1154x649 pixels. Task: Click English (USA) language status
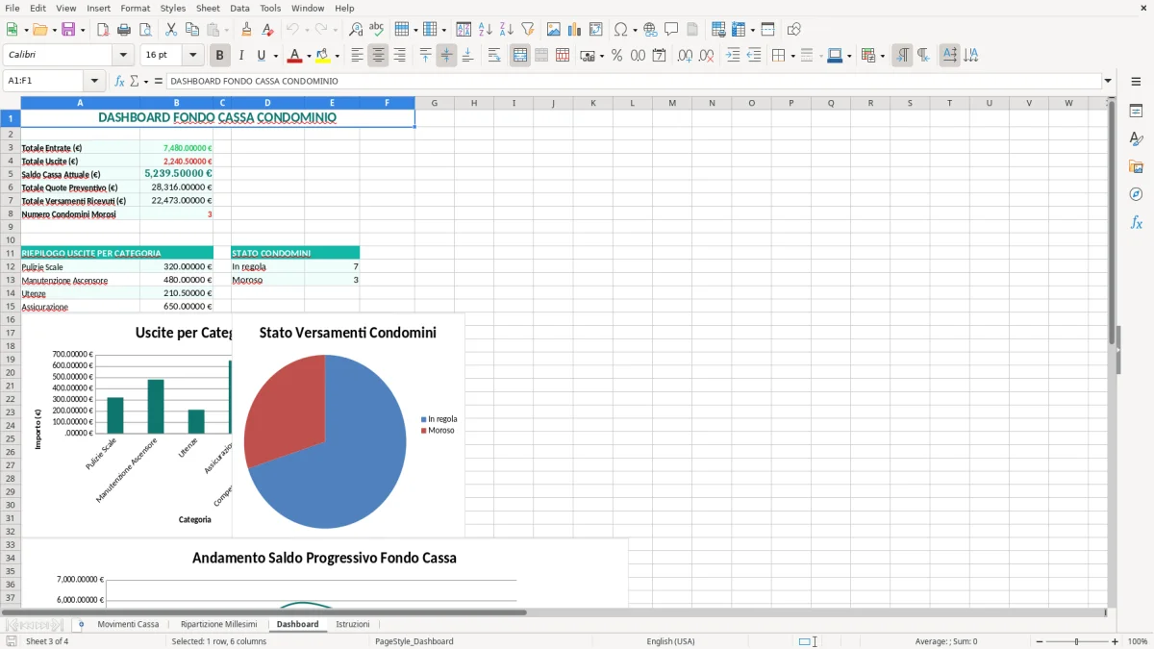(670, 641)
